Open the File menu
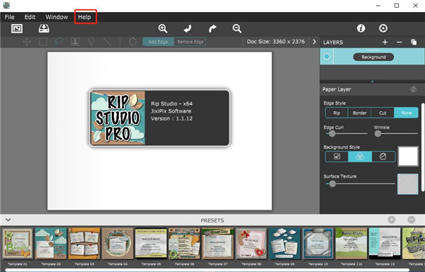The width and height of the screenshot is (425, 272). tap(9, 17)
